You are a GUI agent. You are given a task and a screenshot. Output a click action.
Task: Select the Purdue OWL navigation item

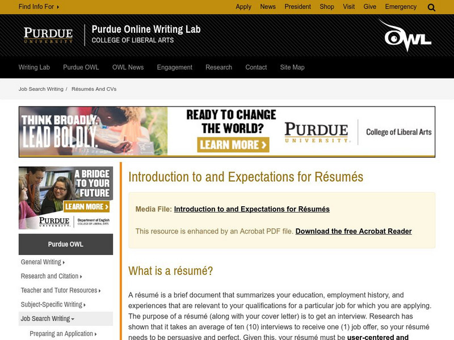pyautogui.click(x=80, y=67)
